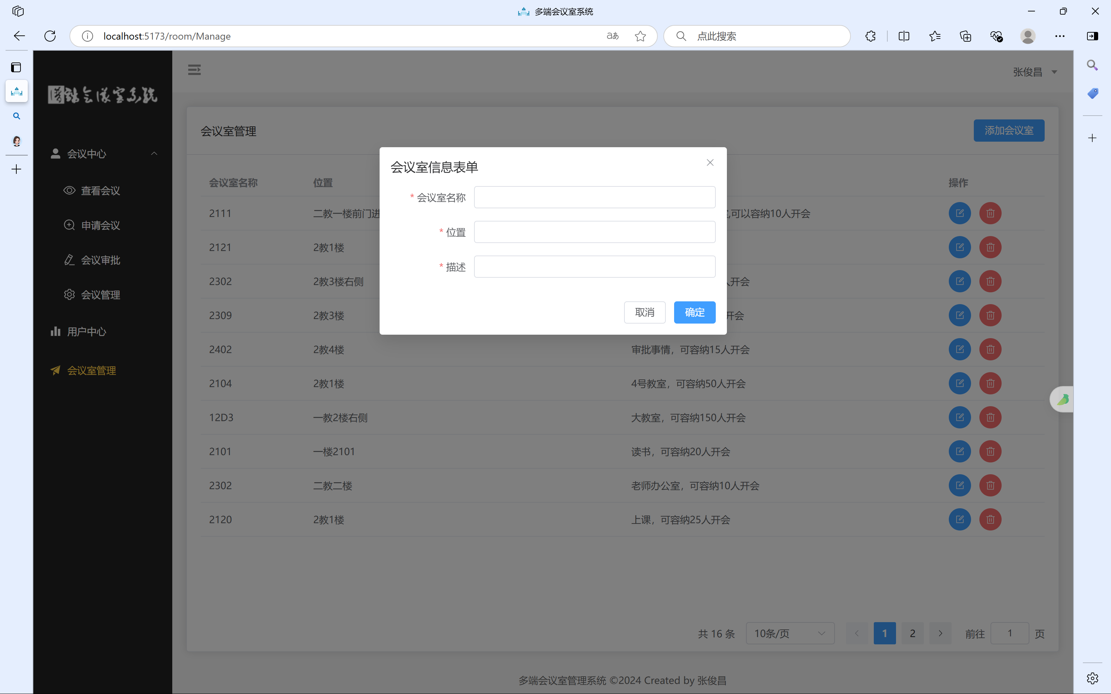Image resolution: width=1111 pixels, height=694 pixels.
Task: Open the 10条/页 page size dropdown
Action: coord(790,633)
